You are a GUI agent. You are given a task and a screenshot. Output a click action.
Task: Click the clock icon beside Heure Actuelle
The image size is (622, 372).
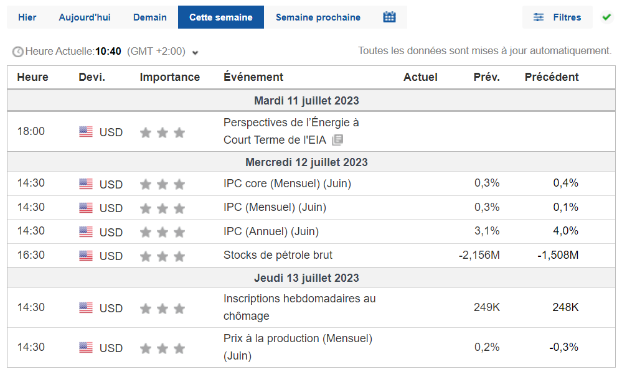tap(18, 52)
